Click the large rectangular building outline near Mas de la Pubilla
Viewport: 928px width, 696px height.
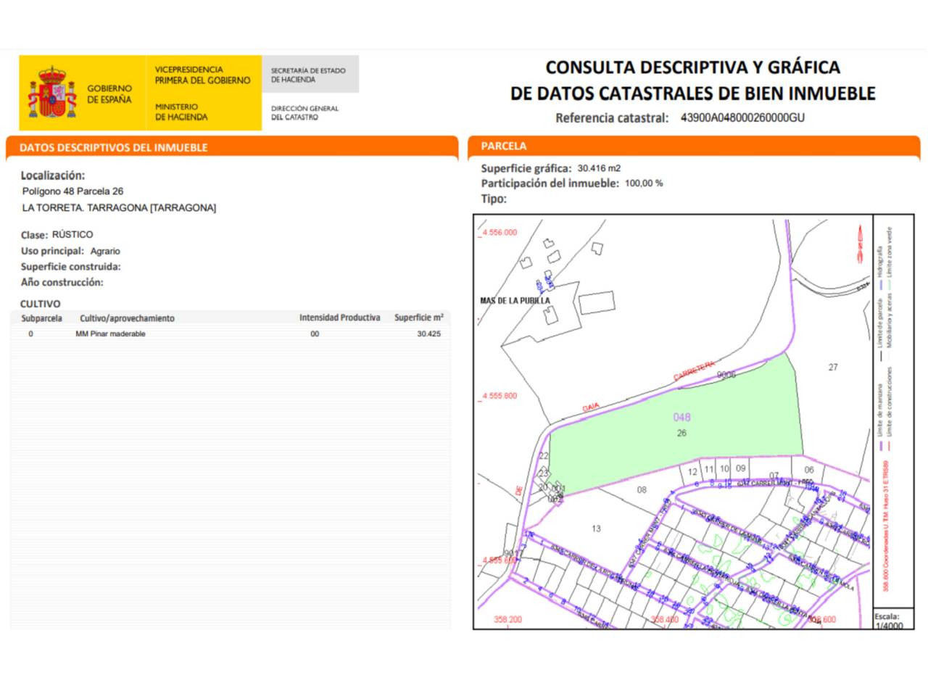pyautogui.click(x=597, y=302)
